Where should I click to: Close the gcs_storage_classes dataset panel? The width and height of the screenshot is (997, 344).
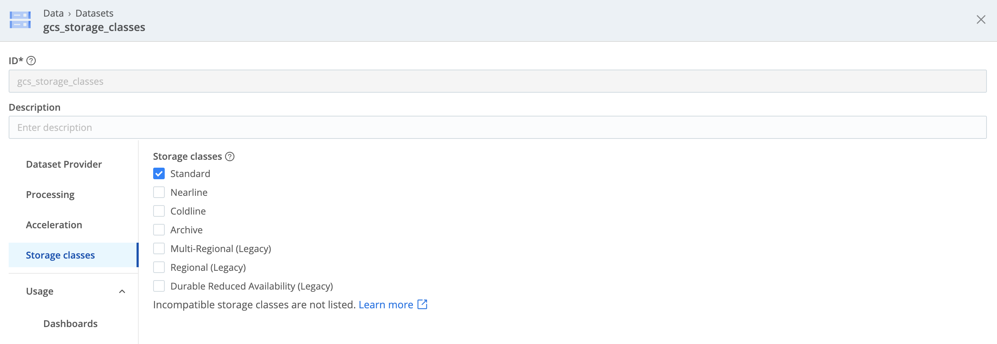coord(981,19)
